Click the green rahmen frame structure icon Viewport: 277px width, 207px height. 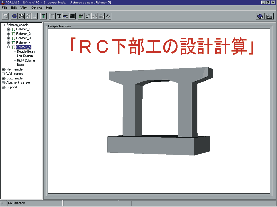coord(44,16)
